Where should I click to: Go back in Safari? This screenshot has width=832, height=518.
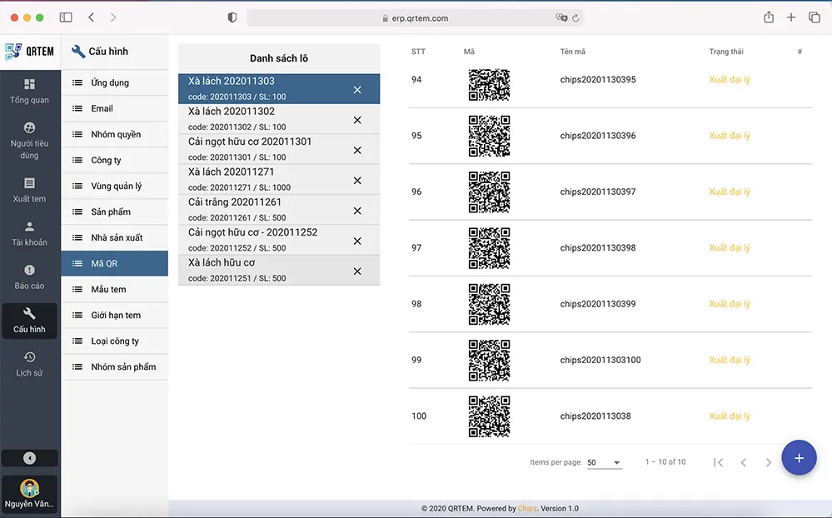(92, 17)
